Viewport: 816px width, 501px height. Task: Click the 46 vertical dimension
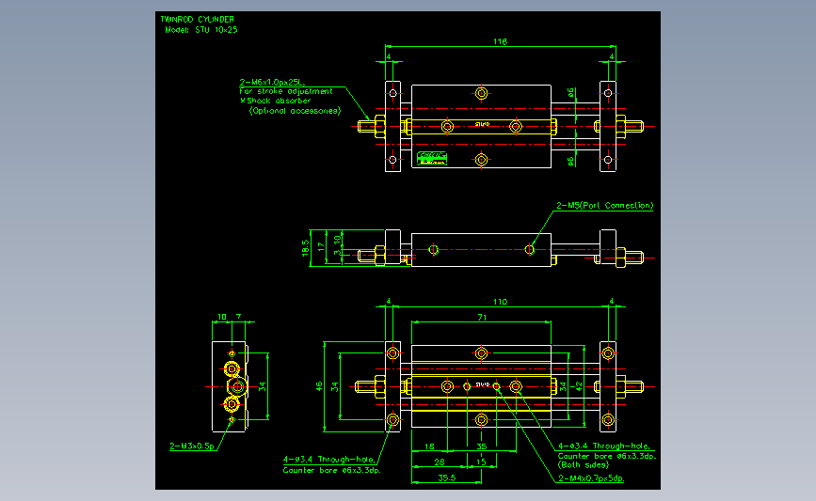point(319,386)
